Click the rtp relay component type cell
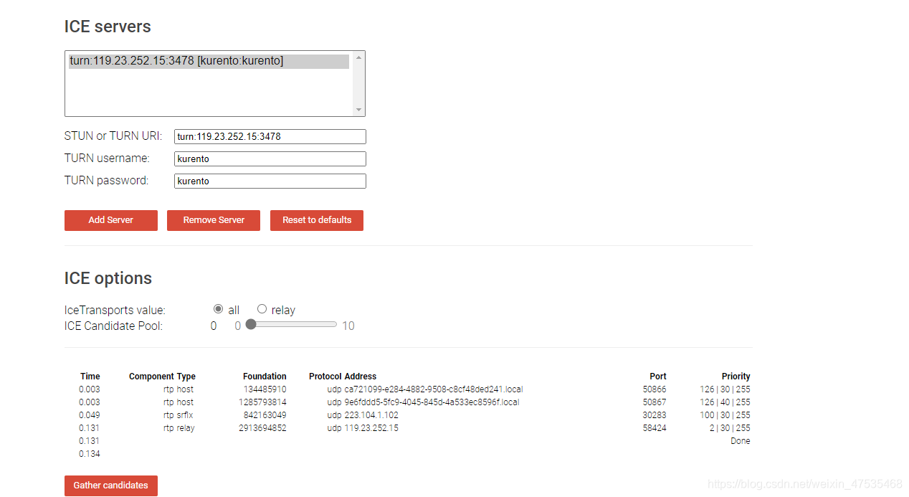The height and width of the screenshot is (497, 909). coord(179,428)
